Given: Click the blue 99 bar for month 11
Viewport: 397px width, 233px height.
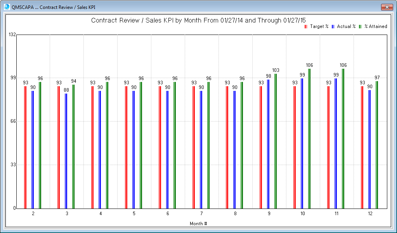Looking at the screenshot, I should [336, 143].
